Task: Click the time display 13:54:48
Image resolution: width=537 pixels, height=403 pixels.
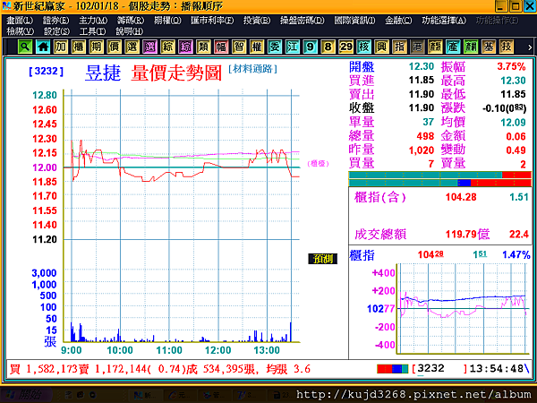Action: click(496, 369)
